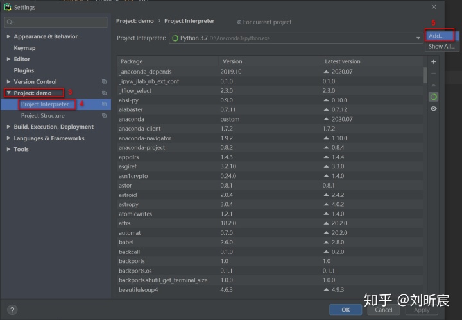
Task: Expand Appearance & Behavior section
Action: [x=8, y=36]
